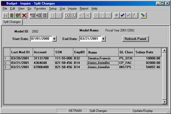Click the Refresh Panel button
The image size is (171, 114).
[135, 39]
